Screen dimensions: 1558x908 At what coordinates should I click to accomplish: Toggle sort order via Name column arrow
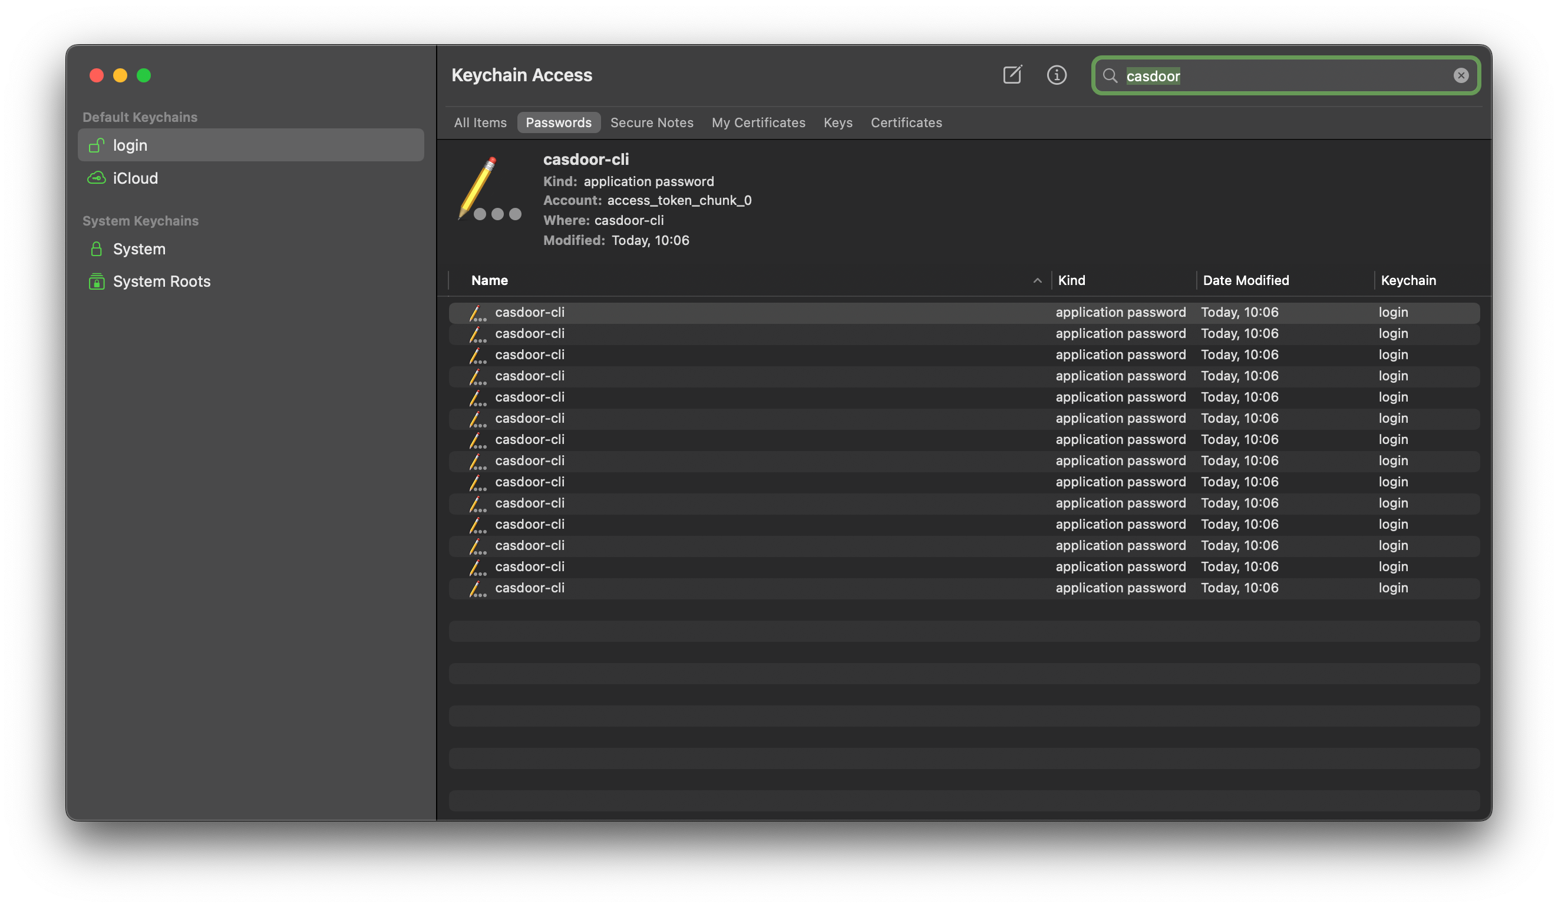(1037, 280)
